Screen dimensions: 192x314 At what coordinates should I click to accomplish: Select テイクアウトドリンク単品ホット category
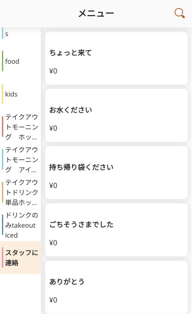pyautogui.click(x=21, y=192)
